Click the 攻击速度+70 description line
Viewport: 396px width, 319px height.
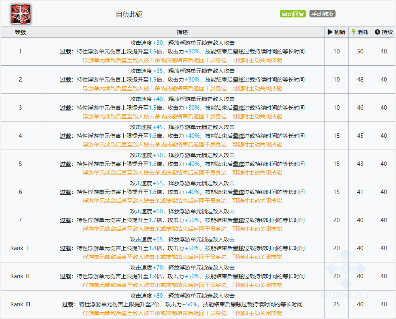point(182,268)
